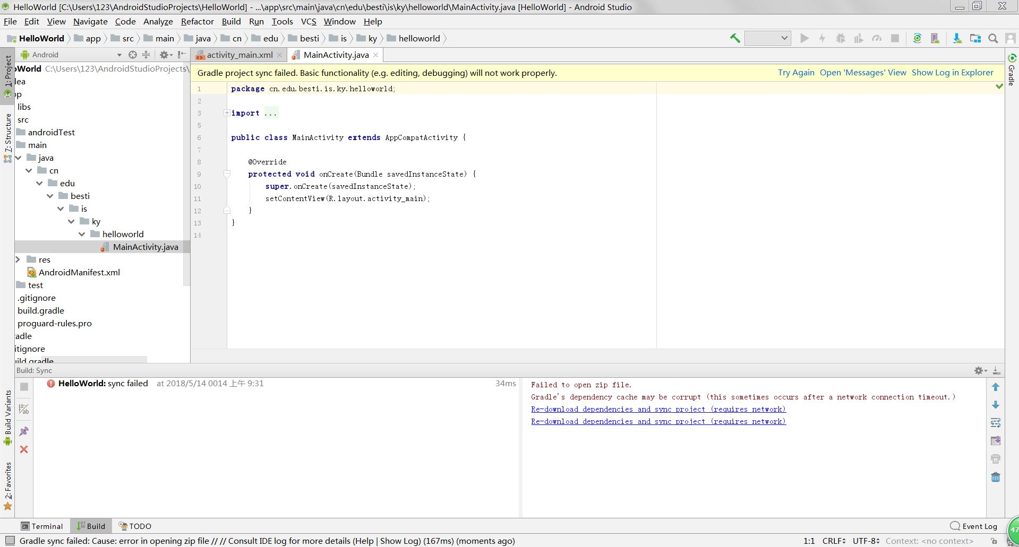Toggle the pin tab icon in Build panel
This screenshot has width=1019, height=547.
24,431
